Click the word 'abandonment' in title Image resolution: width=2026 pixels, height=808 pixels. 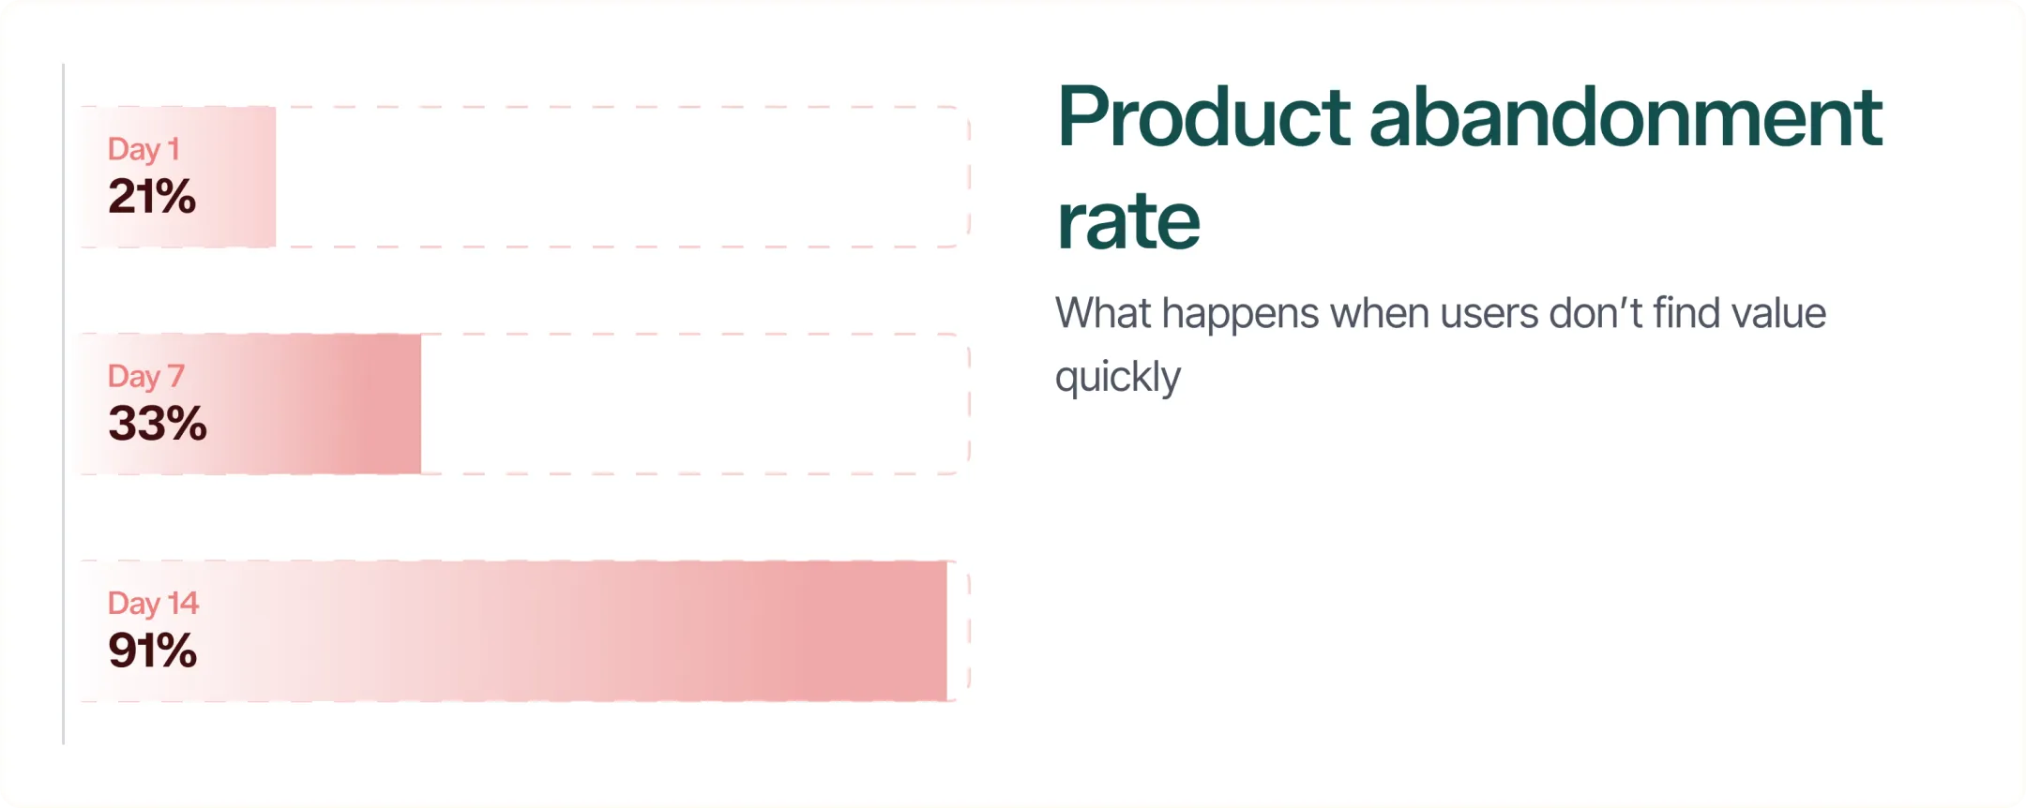click(1625, 118)
